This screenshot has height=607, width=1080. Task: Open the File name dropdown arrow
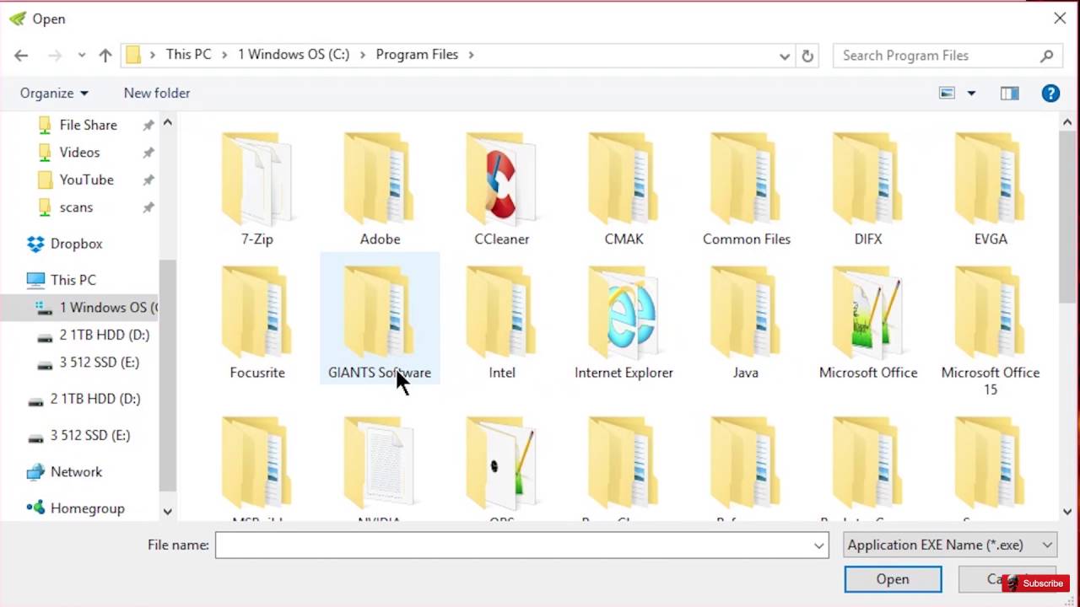click(x=818, y=545)
